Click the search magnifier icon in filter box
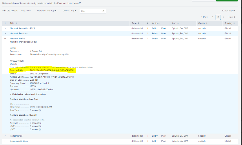The image size is (242, 145). click(x=103, y=11)
